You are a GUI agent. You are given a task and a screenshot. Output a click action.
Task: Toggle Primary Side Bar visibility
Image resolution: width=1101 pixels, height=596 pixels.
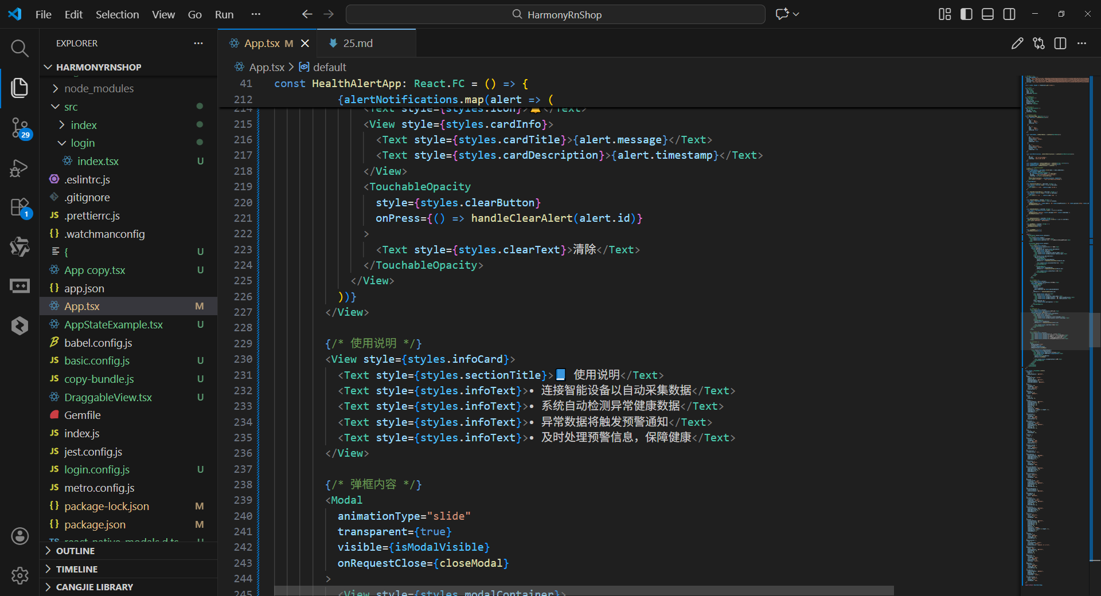(x=966, y=14)
